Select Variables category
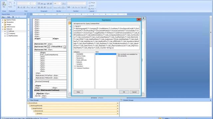 (79, 64)
